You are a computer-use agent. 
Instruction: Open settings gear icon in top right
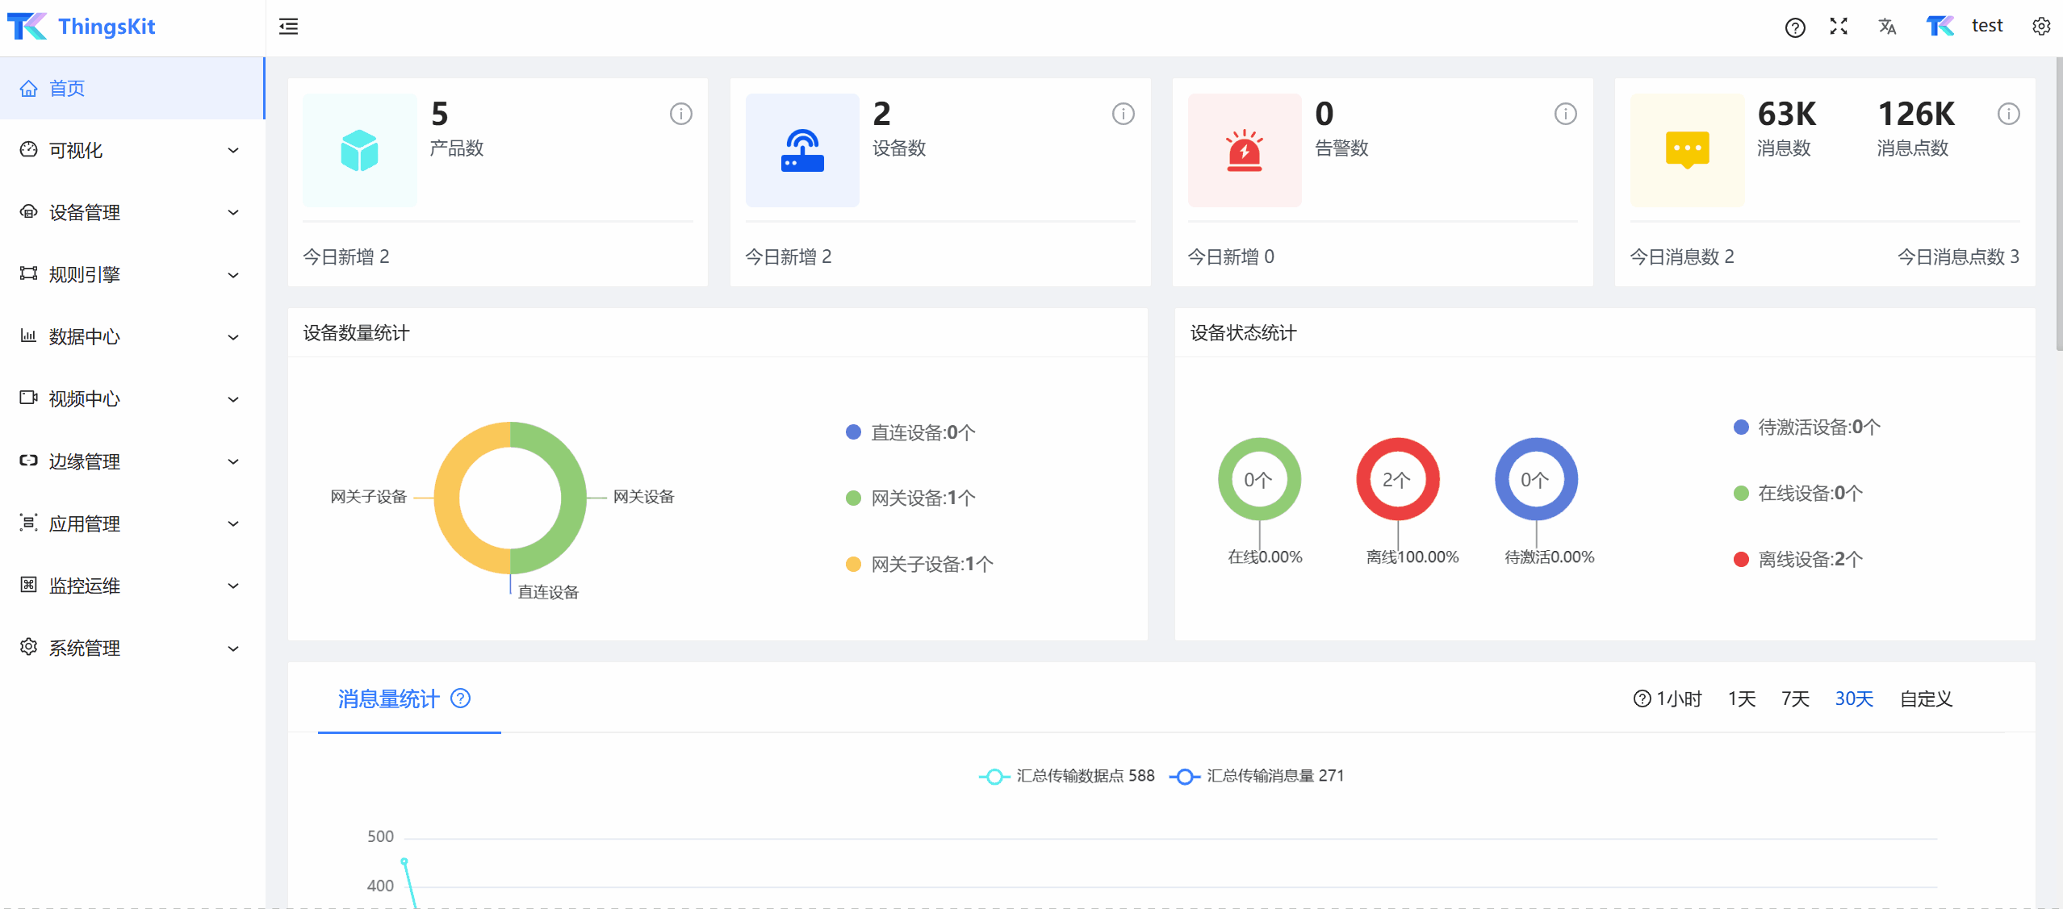(x=2041, y=27)
